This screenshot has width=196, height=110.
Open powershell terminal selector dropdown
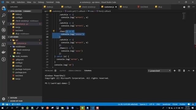tap(159, 71)
